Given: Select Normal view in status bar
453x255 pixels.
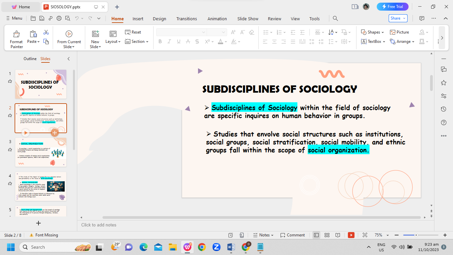Looking at the screenshot, I should (x=316, y=235).
